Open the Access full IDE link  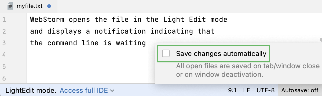(84, 90)
